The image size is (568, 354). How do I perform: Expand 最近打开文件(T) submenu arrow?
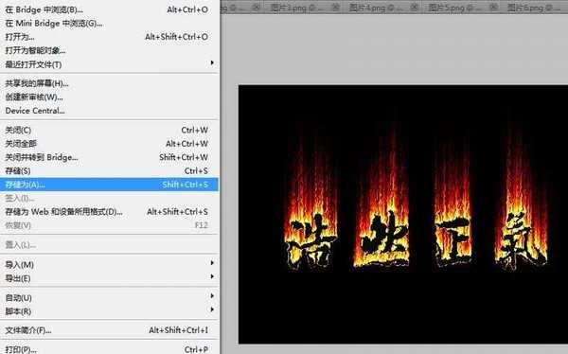[212, 63]
